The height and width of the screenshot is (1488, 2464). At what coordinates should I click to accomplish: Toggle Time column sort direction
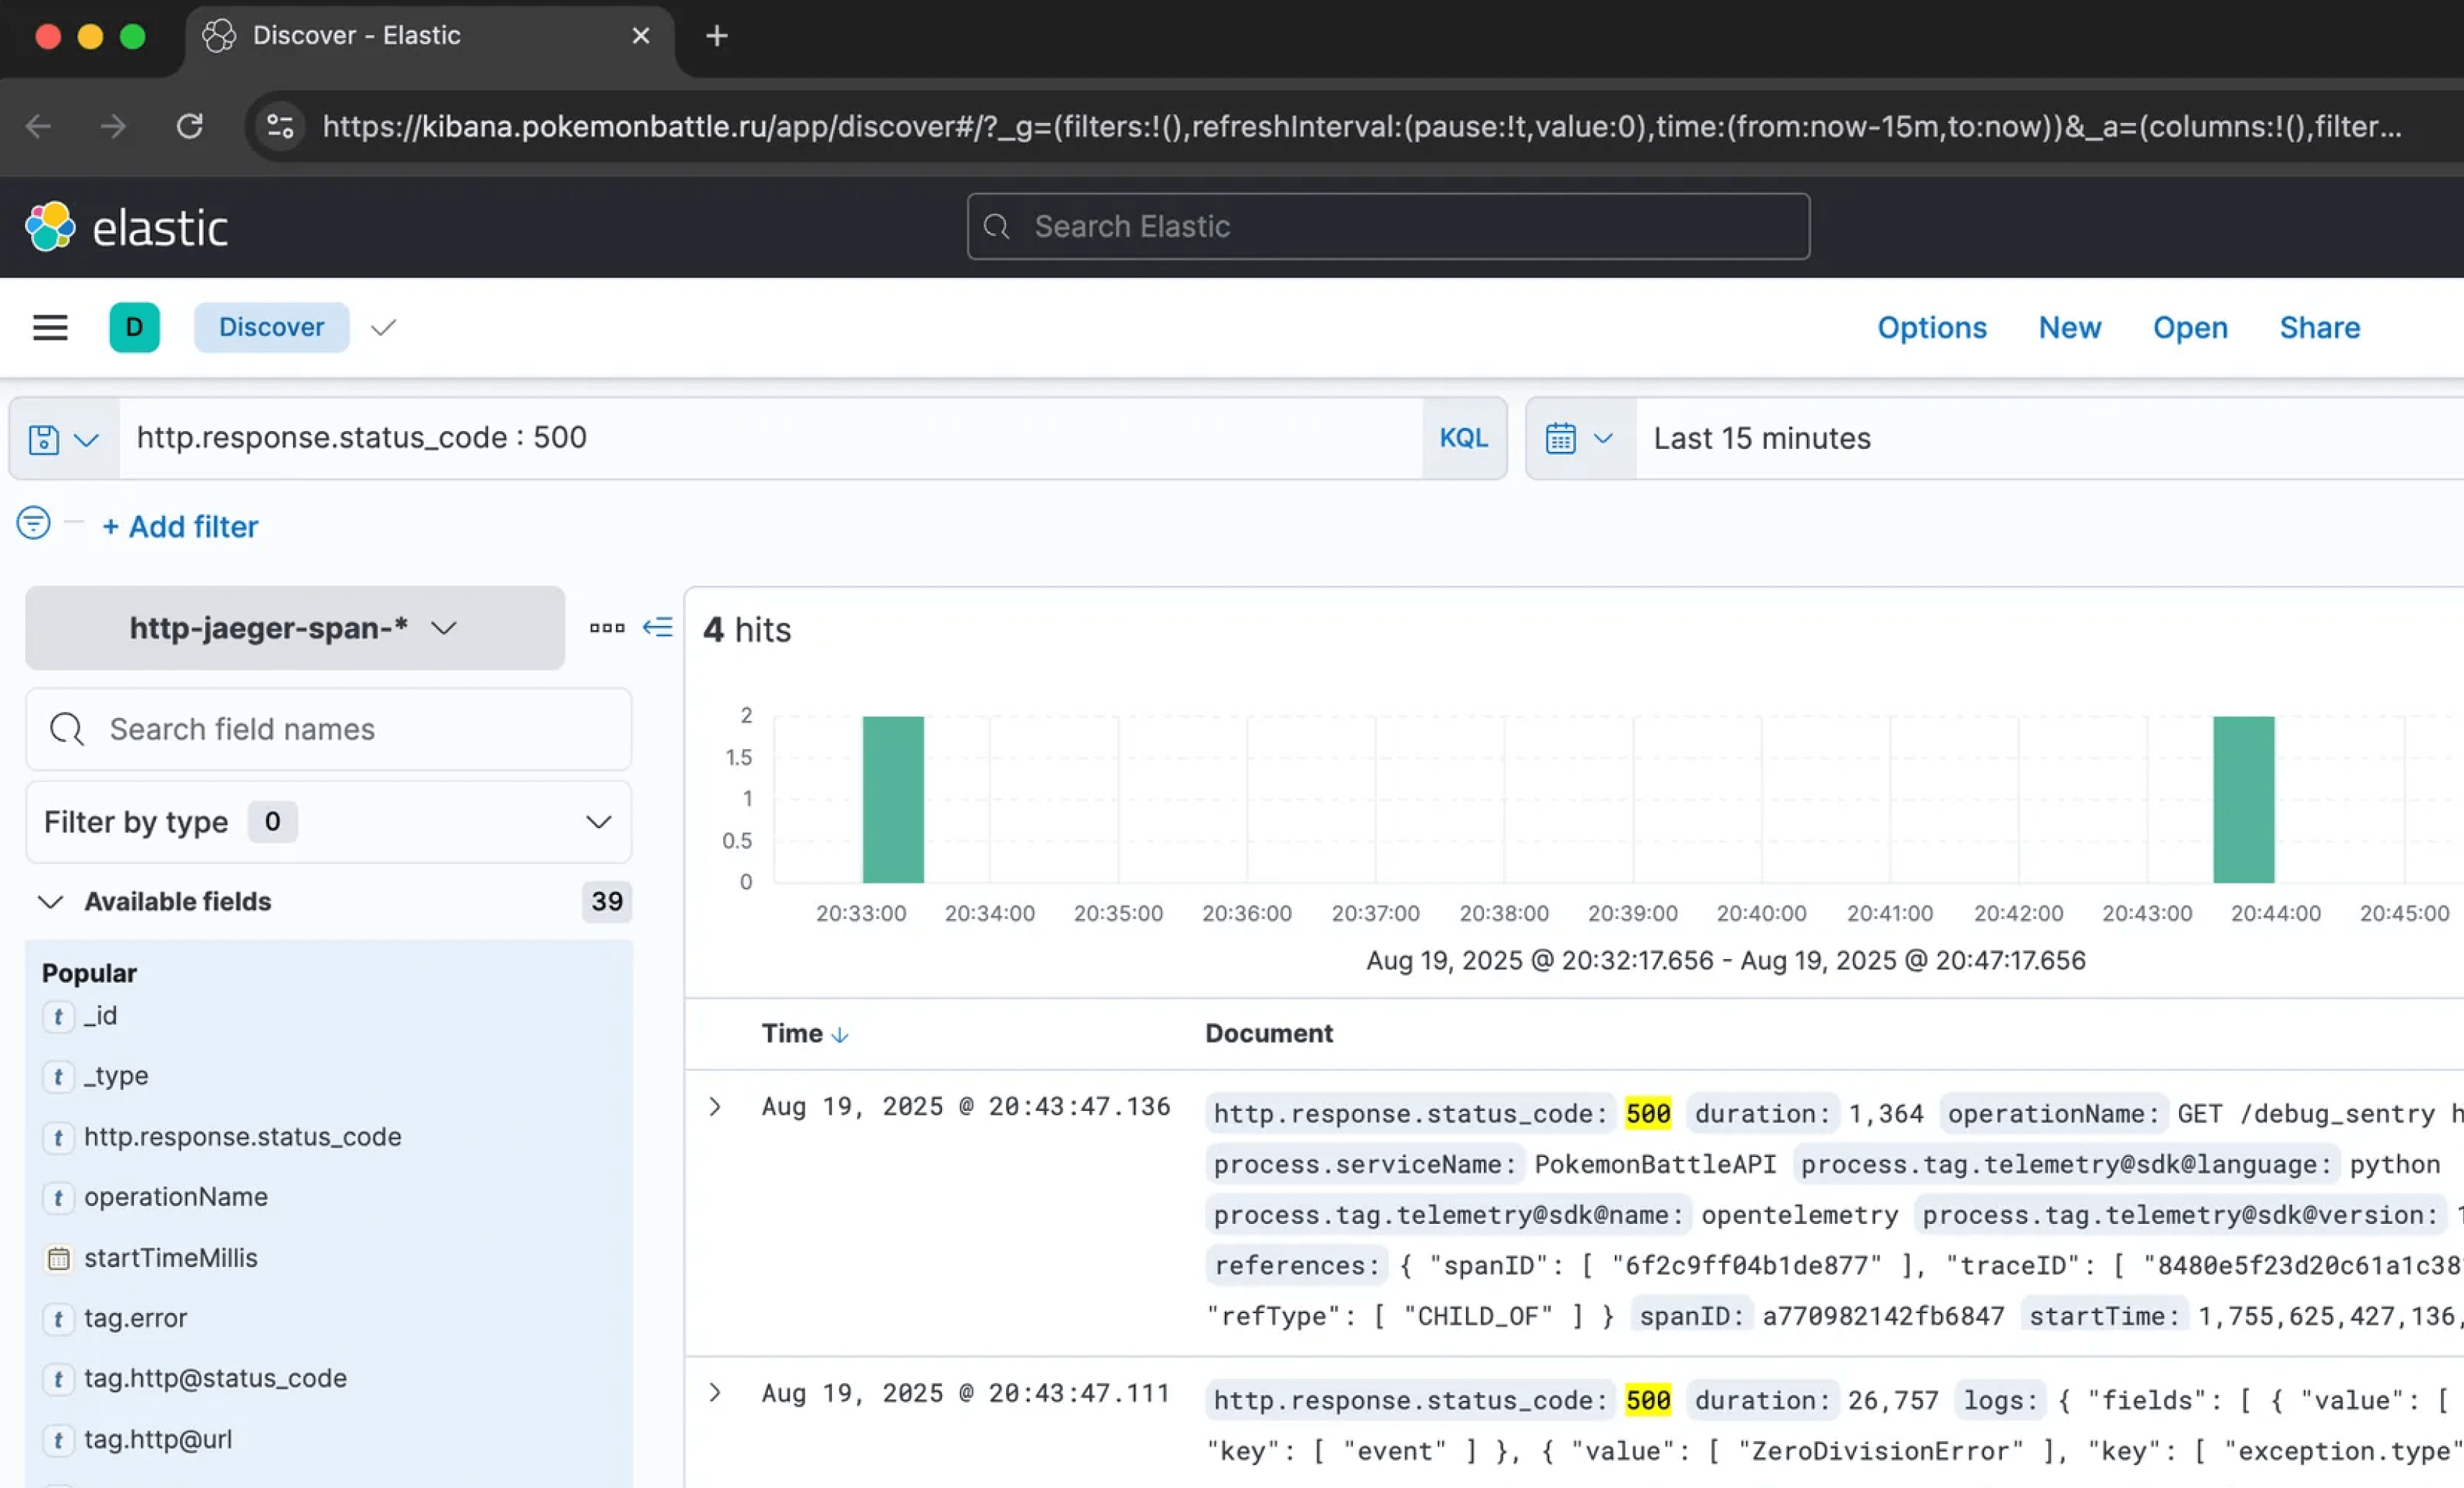point(839,1034)
